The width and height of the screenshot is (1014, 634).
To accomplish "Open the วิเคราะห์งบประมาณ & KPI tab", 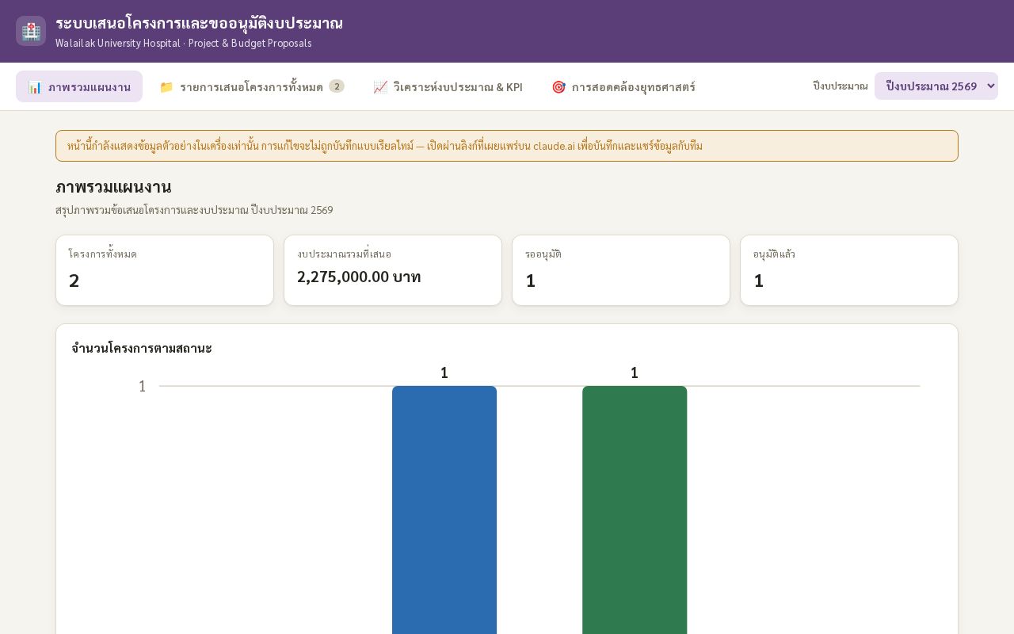I will click(x=448, y=86).
